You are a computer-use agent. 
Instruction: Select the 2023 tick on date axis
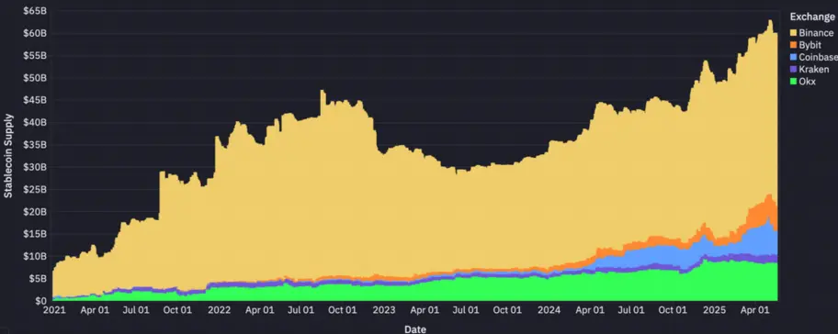[384, 310]
